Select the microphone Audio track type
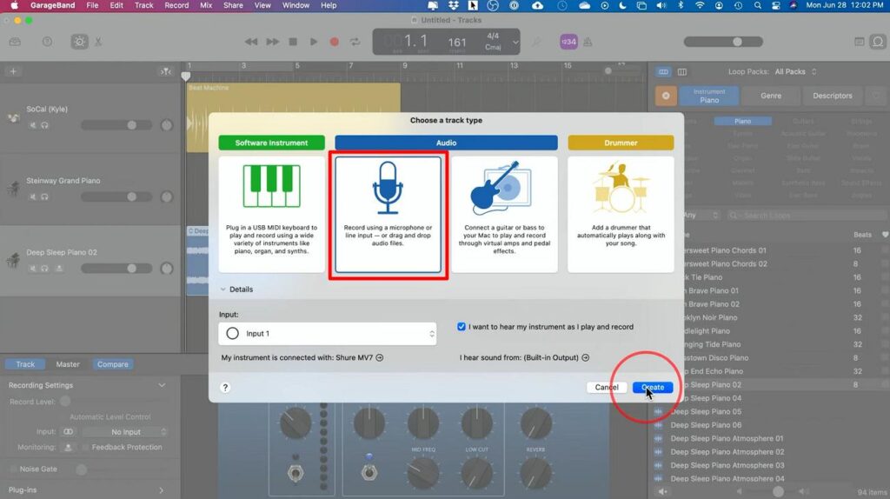 pos(388,214)
